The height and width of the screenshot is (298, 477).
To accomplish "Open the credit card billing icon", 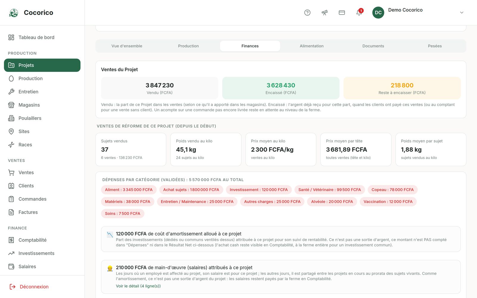I will (342, 13).
